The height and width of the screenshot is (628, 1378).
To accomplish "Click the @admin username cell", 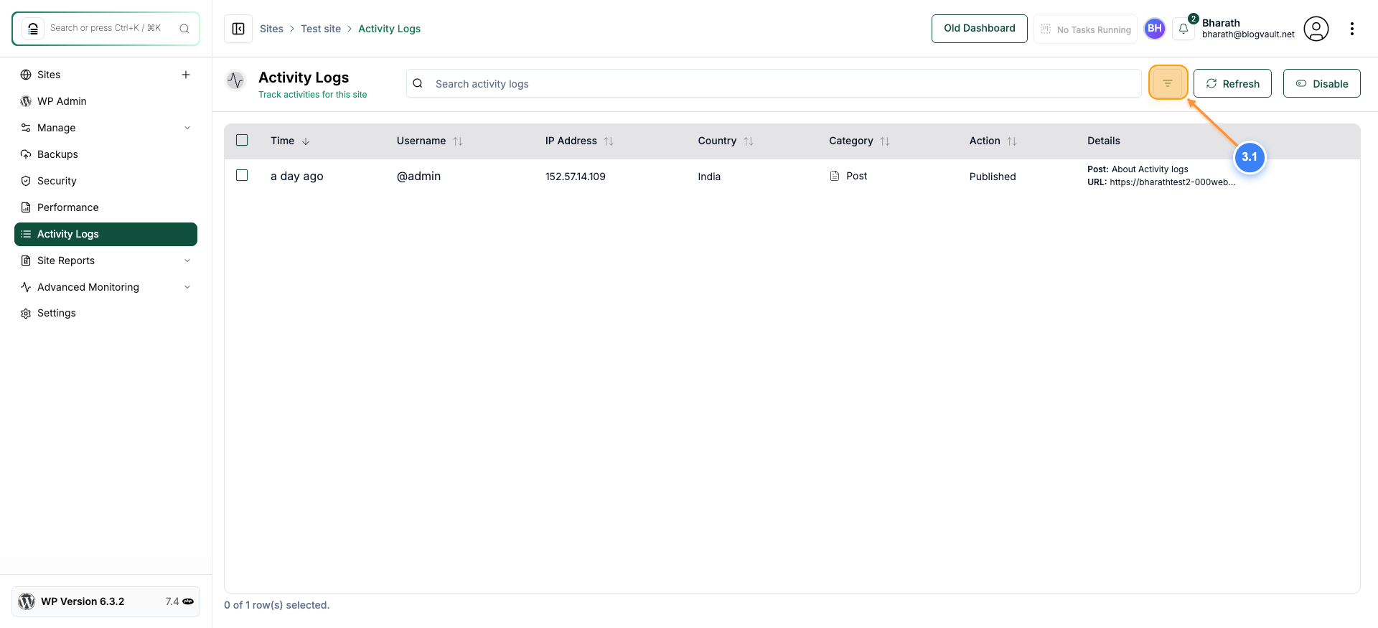I will click(x=418, y=176).
